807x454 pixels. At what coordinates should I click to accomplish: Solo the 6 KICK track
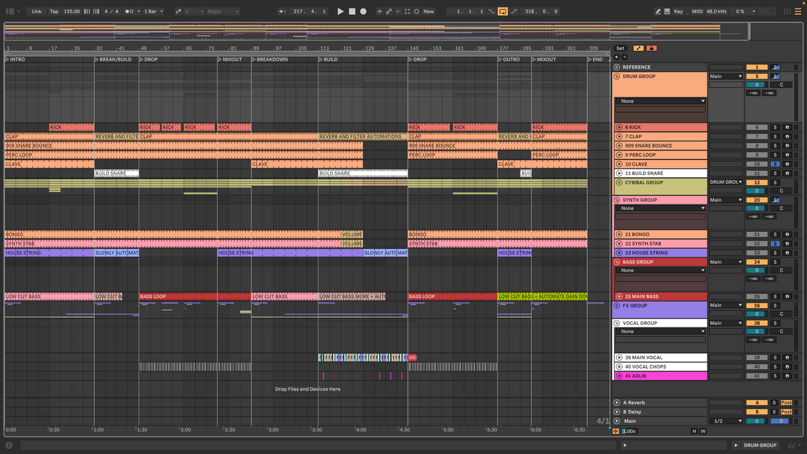click(x=774, y=127)
